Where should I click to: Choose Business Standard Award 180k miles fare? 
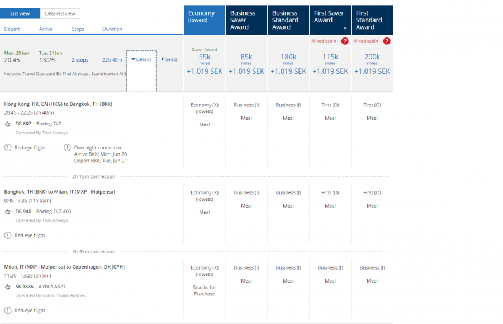click(288, 63)
